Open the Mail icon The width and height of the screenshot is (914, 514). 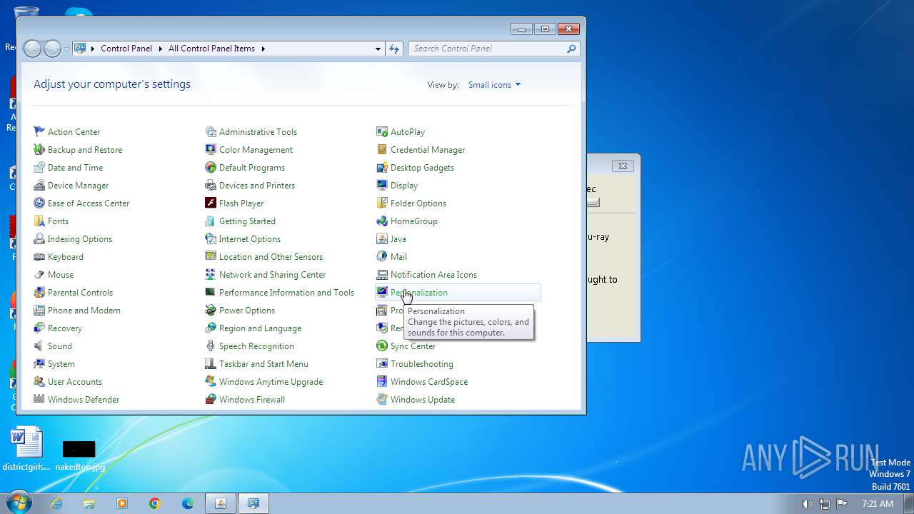click(382, 256)
